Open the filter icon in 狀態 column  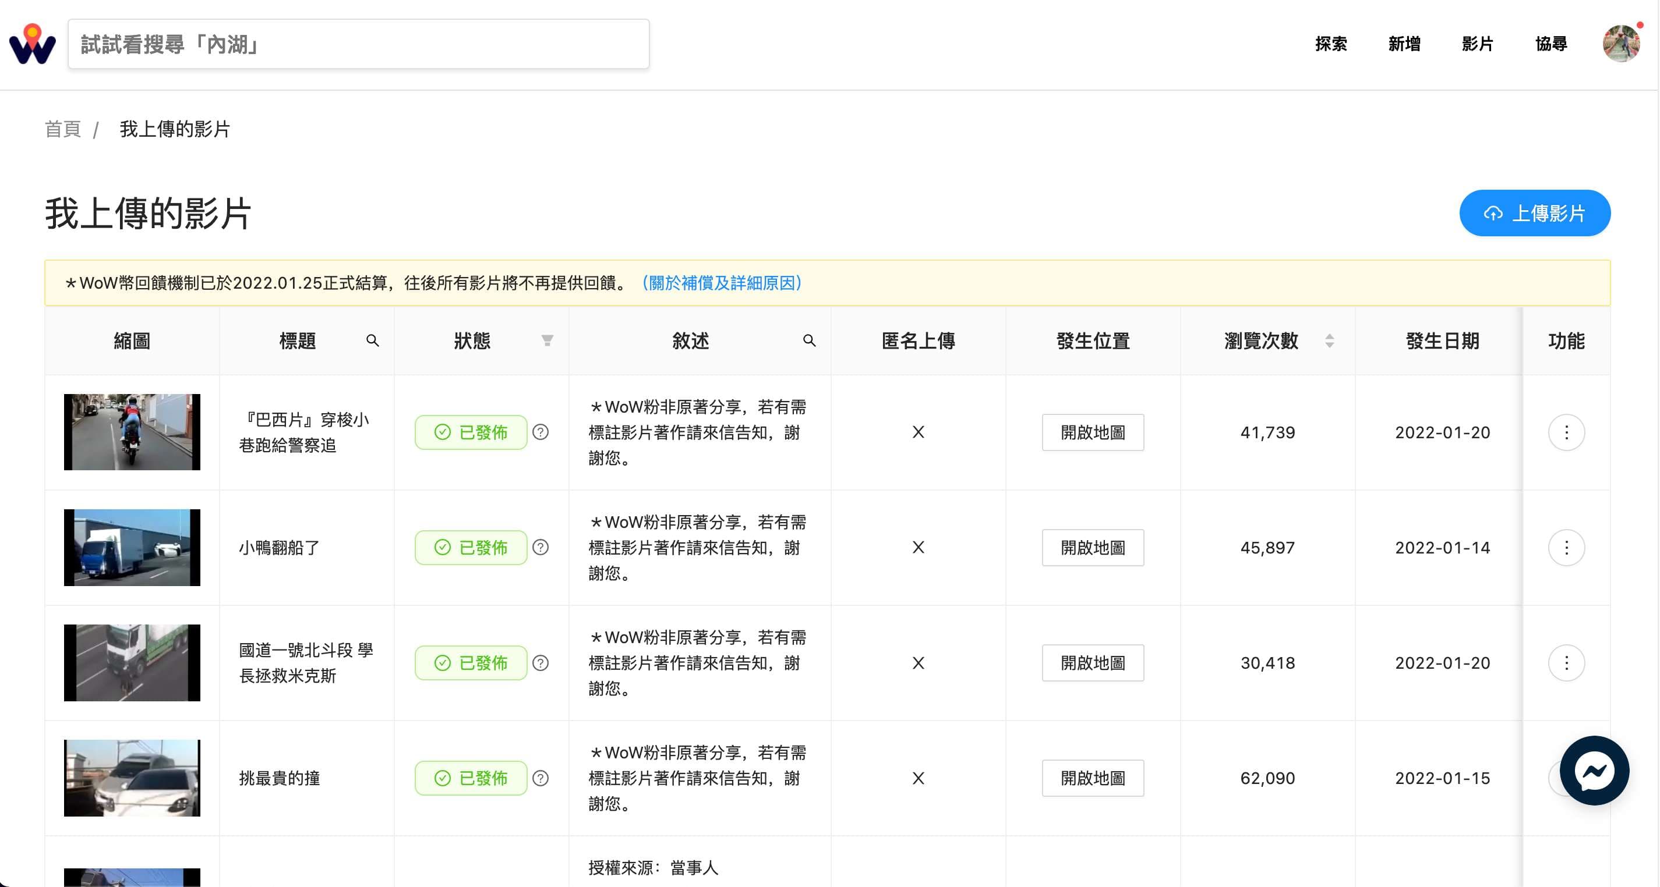click(547, 340)
